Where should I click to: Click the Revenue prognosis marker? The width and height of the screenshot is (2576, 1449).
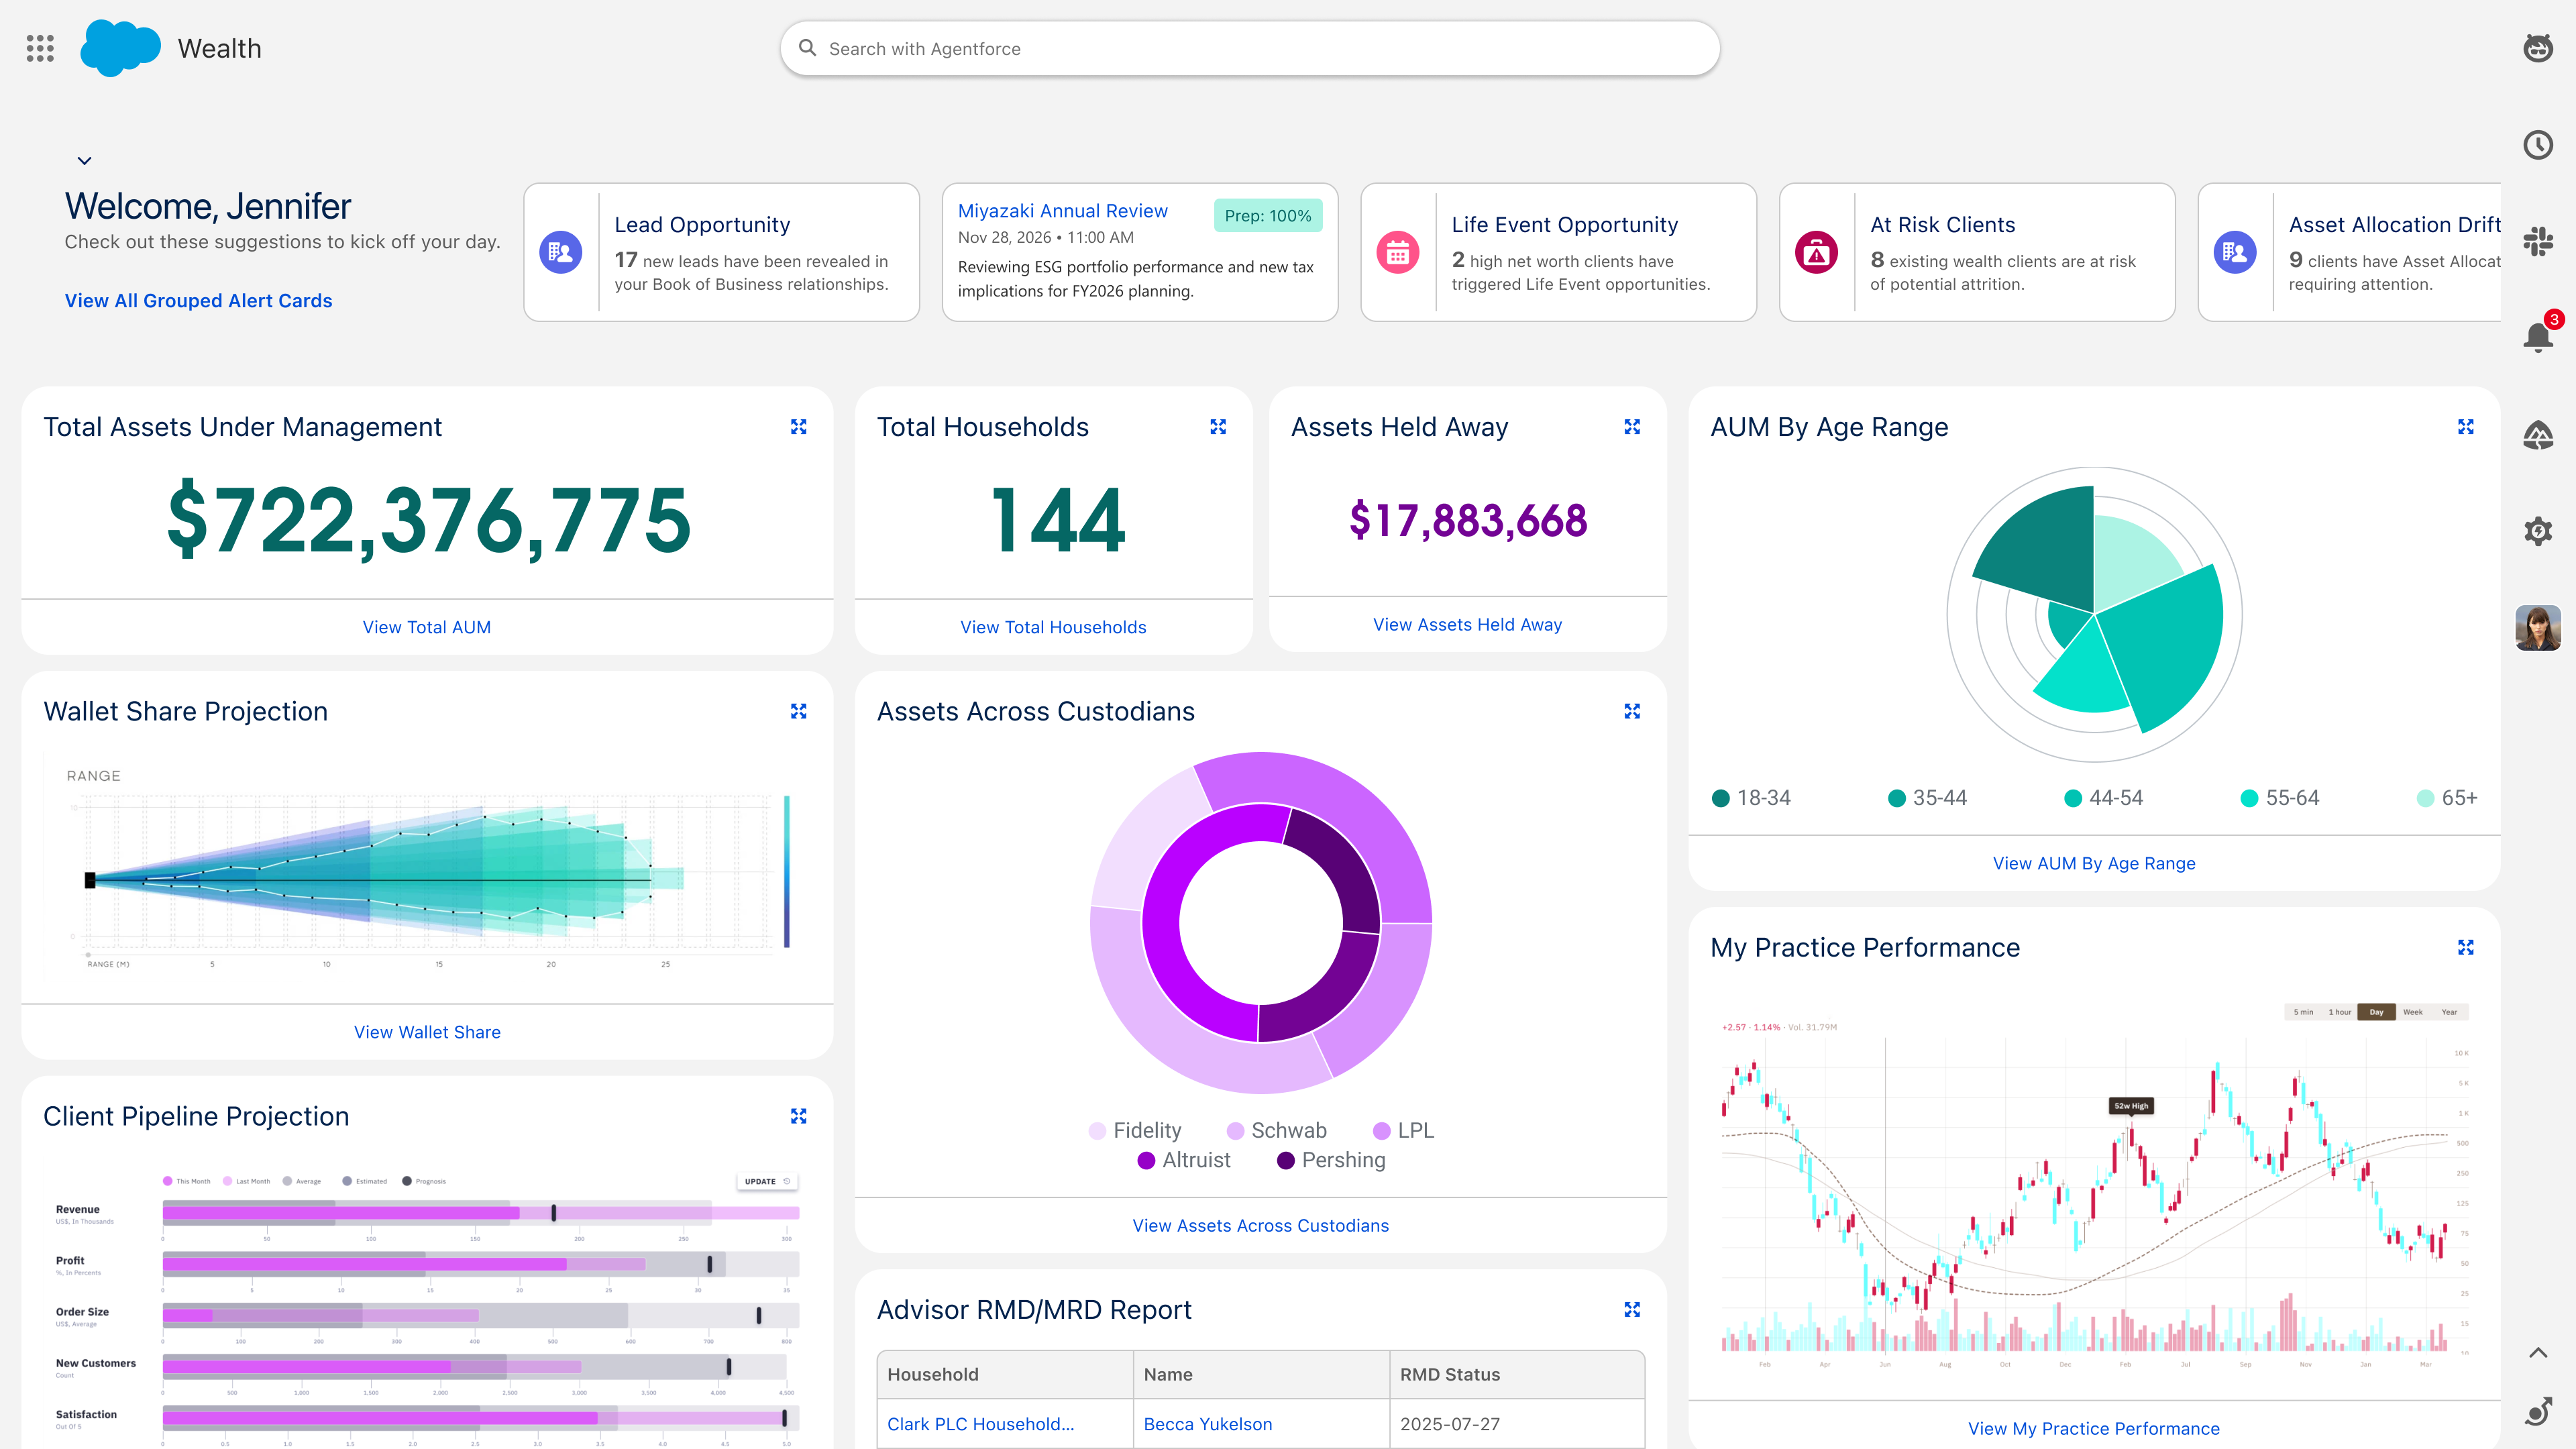554,1213
